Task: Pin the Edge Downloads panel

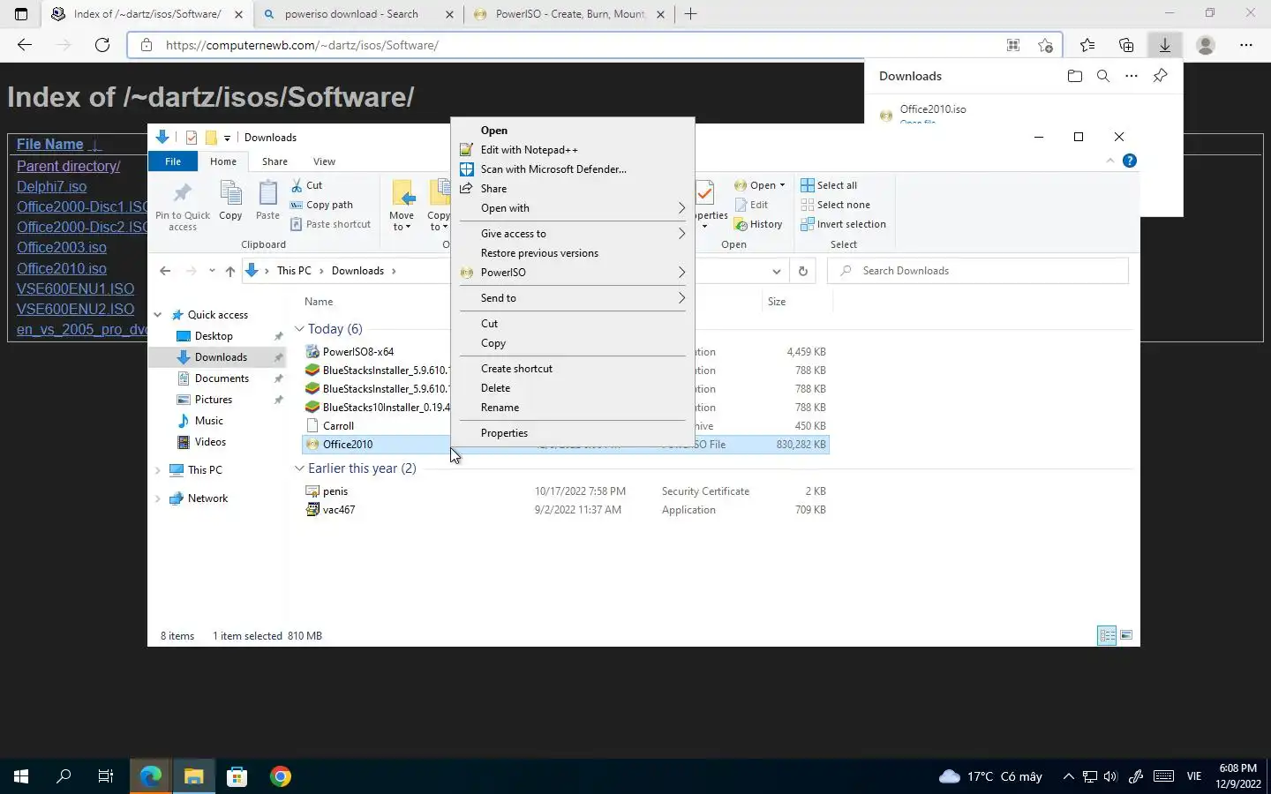Action: tap(1160, 76)
